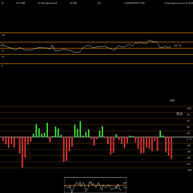The image size is (193, 193).
Task: Click the MR axis label -60
Action: coord(188,158)
